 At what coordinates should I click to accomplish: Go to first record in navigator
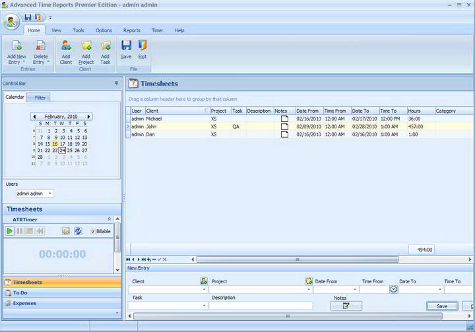128,260
